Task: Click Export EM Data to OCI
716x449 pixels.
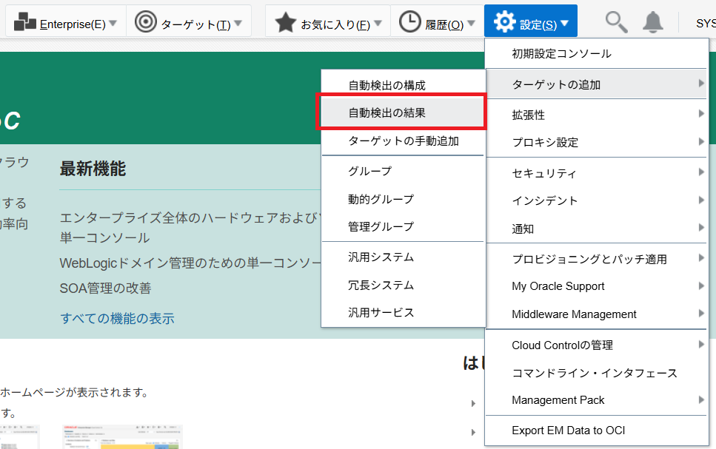Action: tap(569, 430)
